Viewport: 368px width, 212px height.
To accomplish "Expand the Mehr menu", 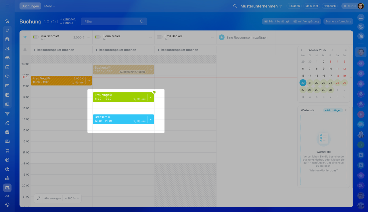I will (x=49, y=6).
